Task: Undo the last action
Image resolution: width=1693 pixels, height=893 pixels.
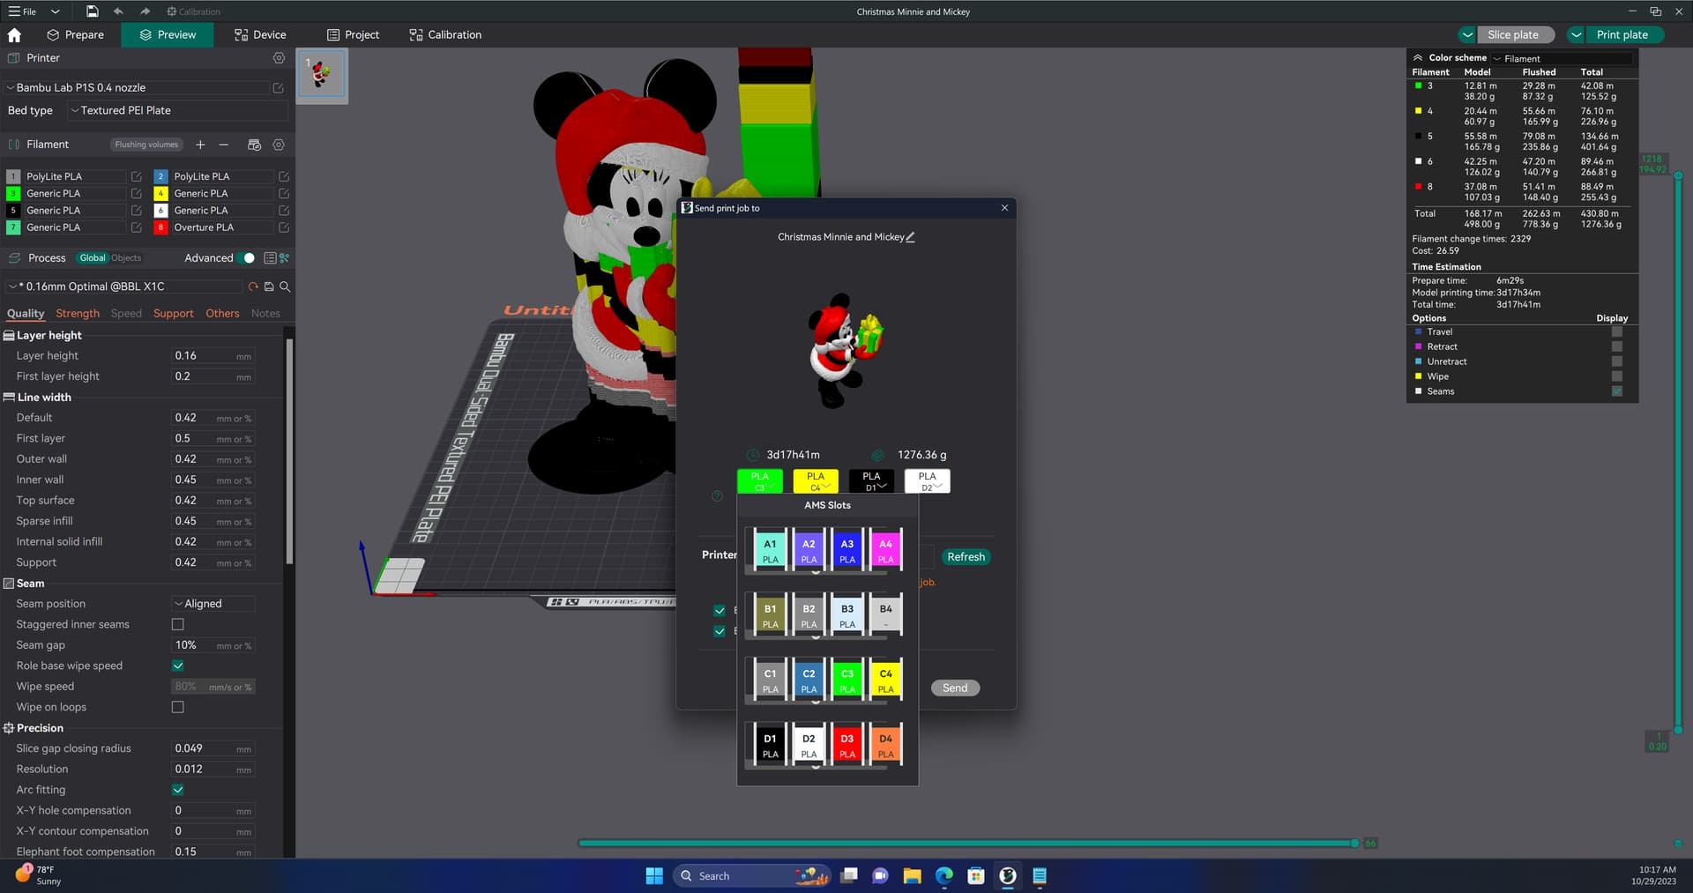Action: tap(118, 11)
